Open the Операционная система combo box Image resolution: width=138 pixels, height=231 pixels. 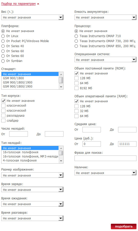(x=105, y=60)
